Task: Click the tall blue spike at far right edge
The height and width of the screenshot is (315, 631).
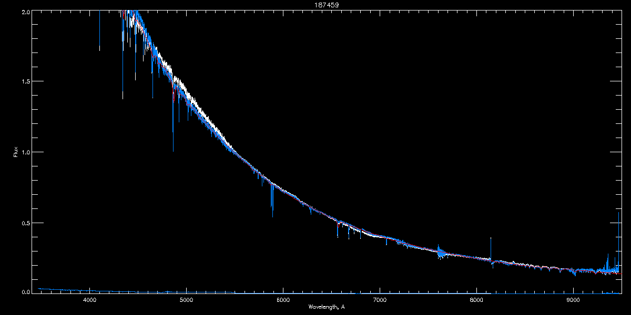Action: 618,241
